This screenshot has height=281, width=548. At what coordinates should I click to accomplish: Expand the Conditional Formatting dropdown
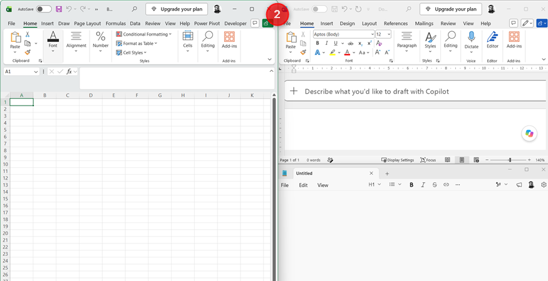click(x=143, y=34)
